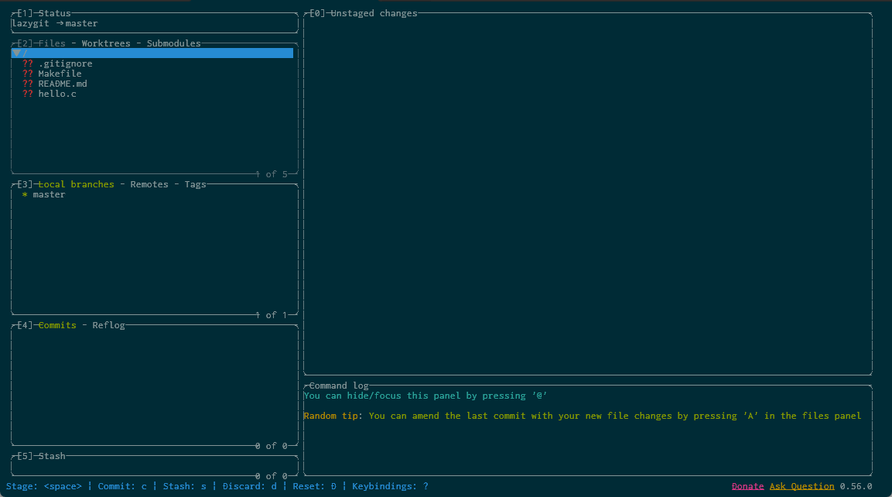Click the untracked ?? marker beside hello.c

(28, 94)
